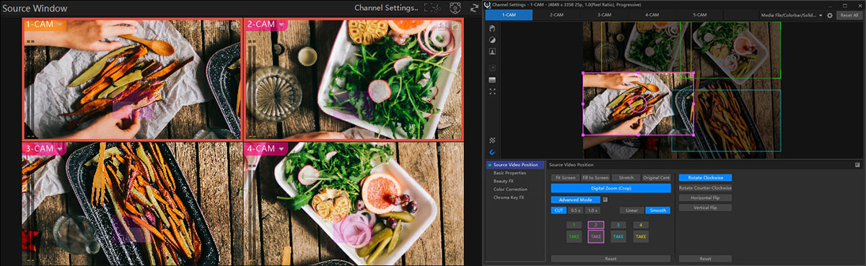This screenshot has height=266, width=866.
Task: Click the Original Cent button
Action: (656, 177)
